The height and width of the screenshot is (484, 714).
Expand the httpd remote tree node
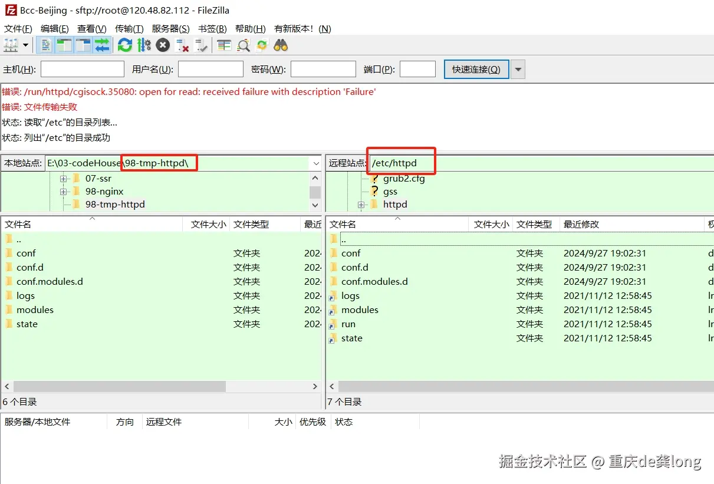[361, 205]
